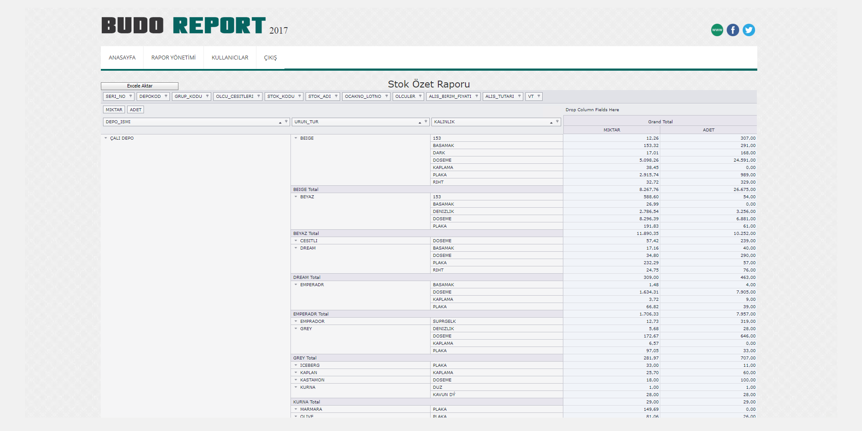Click the sort arrow on URUN_TUR header
The width and height of the screenshot is (862, 431).
420,122
